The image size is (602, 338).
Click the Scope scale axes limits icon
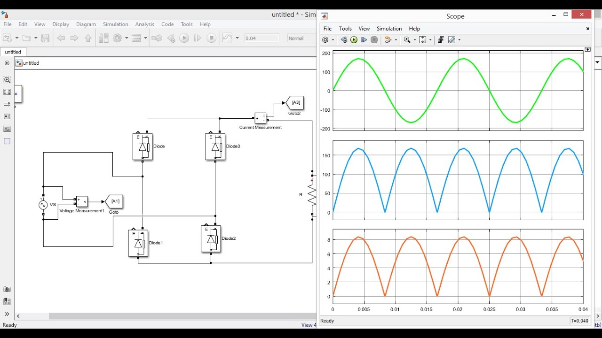(422, 40)
